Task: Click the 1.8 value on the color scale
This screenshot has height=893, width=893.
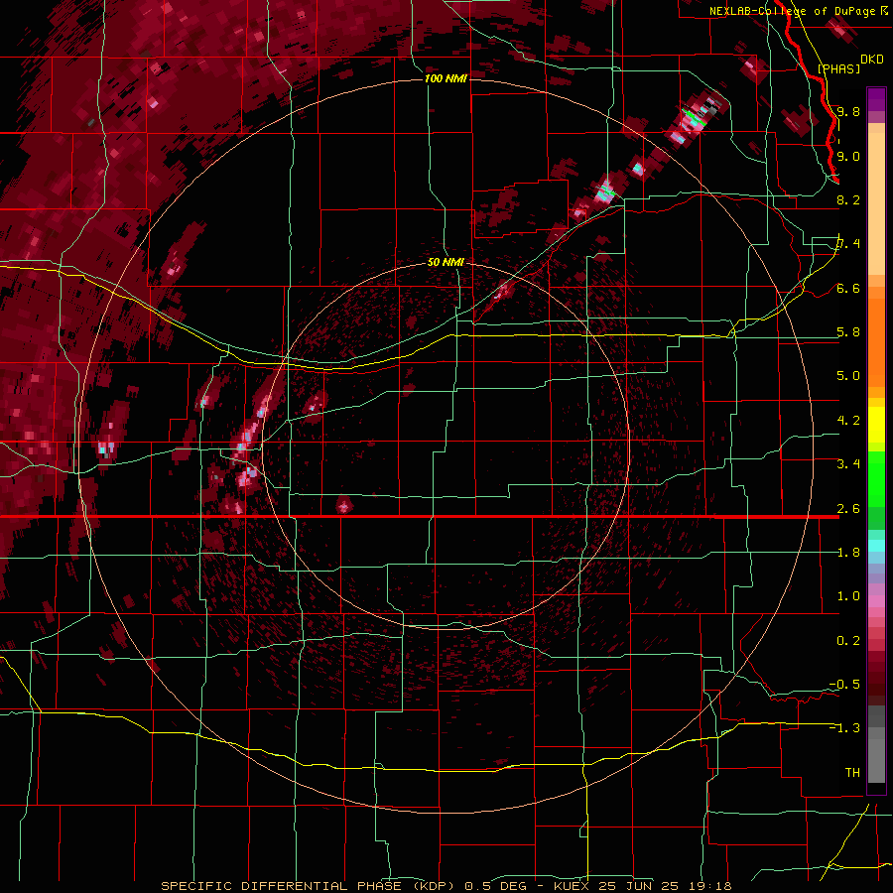Action: tap(848, 553)
